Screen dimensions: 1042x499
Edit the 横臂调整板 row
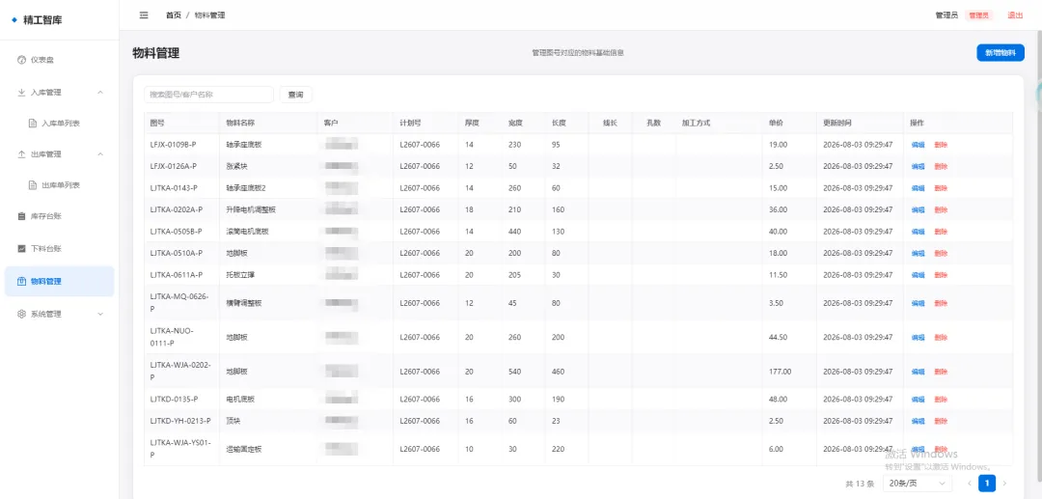click(918, 303)
